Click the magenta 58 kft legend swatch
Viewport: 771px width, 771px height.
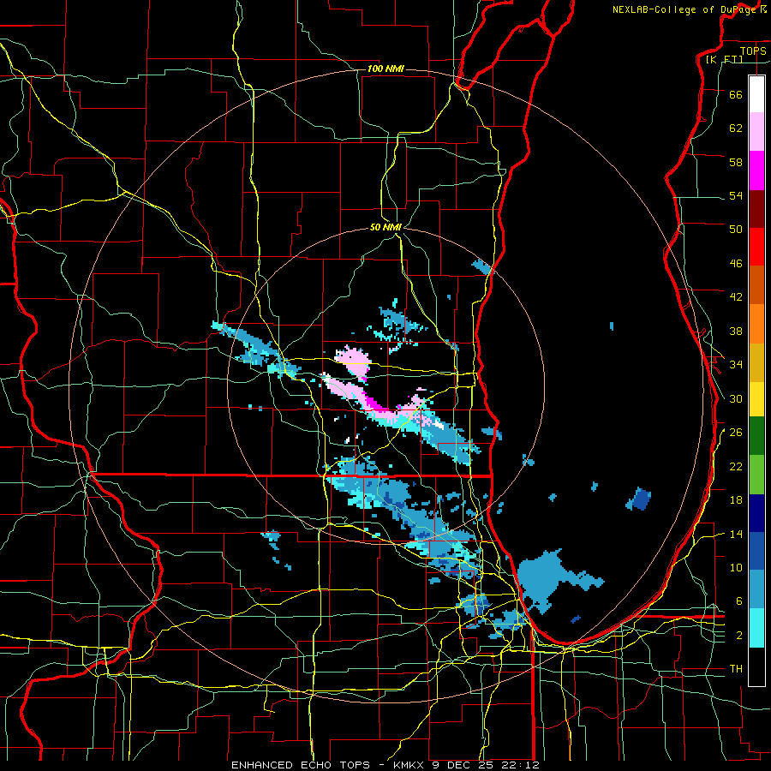(x=756, y=170)
